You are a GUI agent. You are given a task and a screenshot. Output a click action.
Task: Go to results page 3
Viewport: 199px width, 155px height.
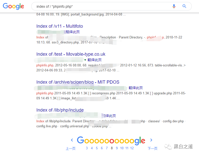pos(87,148)
